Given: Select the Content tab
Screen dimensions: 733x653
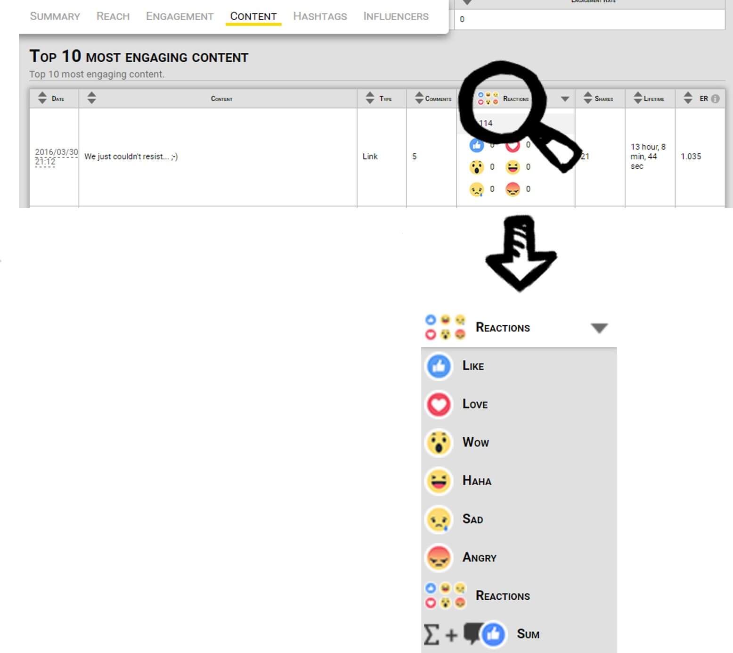Looking at the screenshot, I should click(x=253, y=16).
